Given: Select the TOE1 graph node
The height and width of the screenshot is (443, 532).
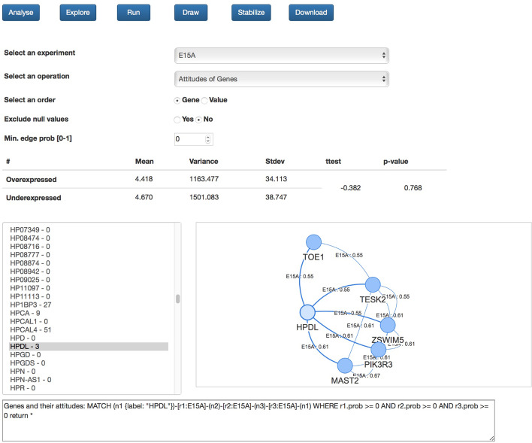Looking at the screenshot, I should tap(313, 242).
